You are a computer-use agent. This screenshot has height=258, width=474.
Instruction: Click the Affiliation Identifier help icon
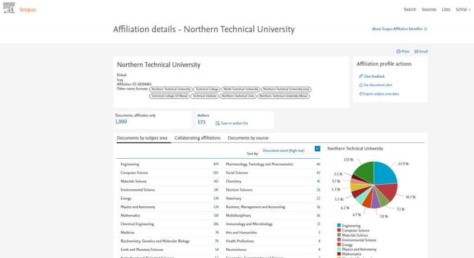(x=426, y=29)
